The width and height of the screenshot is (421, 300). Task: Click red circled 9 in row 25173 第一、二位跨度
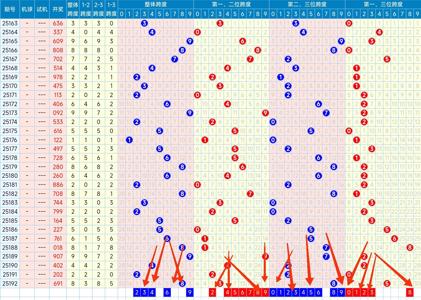tap(265, 113)
